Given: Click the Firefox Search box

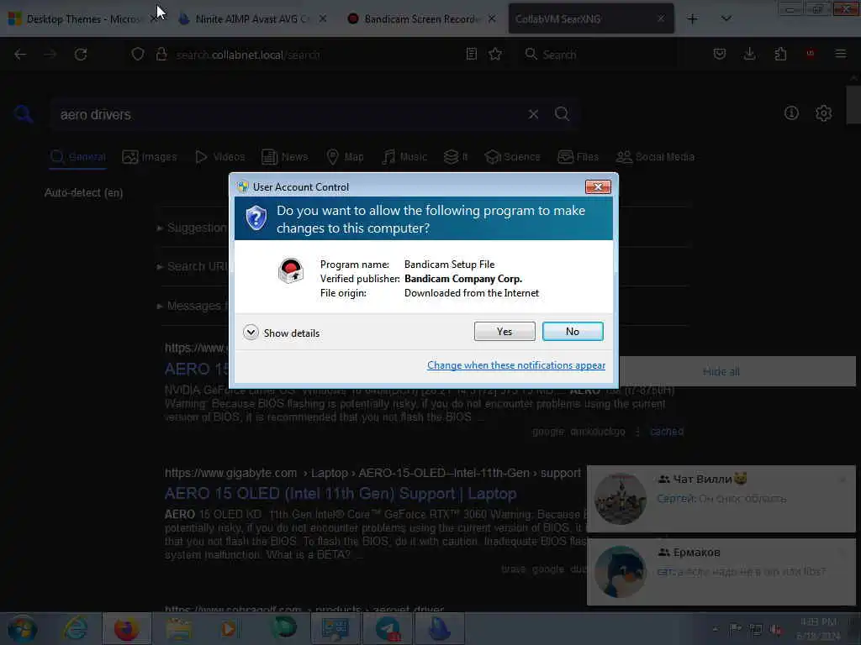Looking at the screenshot, I should (598, 55).
